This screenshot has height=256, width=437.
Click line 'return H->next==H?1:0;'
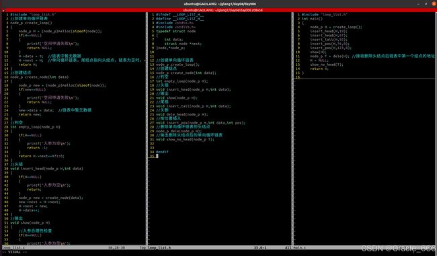tap(42, 156)
